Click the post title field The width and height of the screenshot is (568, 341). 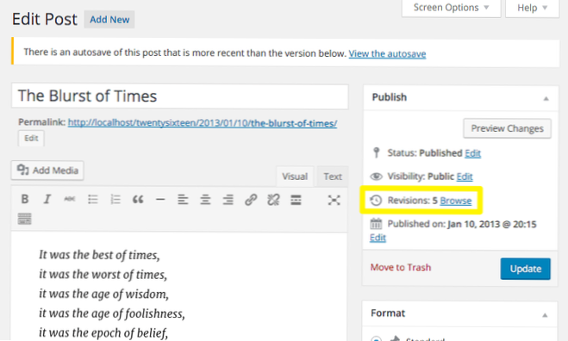[180, 96]
